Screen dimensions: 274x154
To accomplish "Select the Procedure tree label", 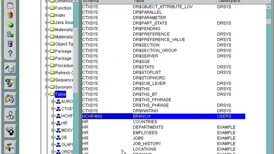I will pyautogui.click(x=64, y=65).
